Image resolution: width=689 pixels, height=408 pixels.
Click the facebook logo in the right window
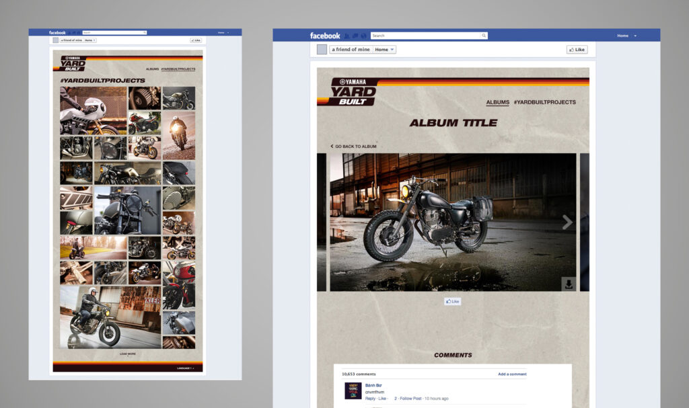tap(325, 36)
